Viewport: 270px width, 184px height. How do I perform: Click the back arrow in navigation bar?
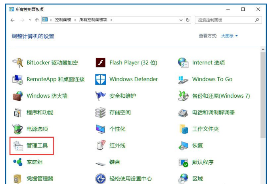tap(12, 20)
